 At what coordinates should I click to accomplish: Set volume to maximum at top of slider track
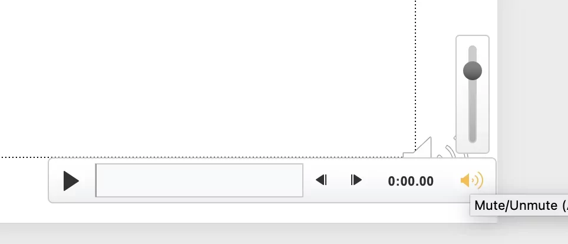tap(473, 48)
